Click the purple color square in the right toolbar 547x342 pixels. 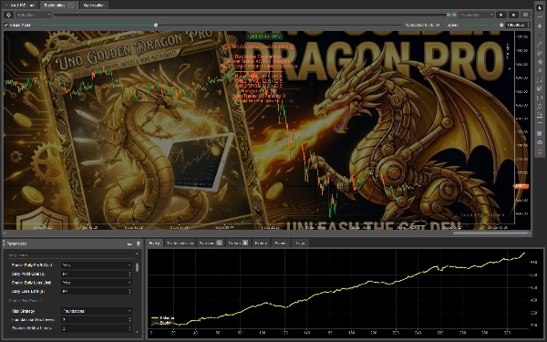540,134
